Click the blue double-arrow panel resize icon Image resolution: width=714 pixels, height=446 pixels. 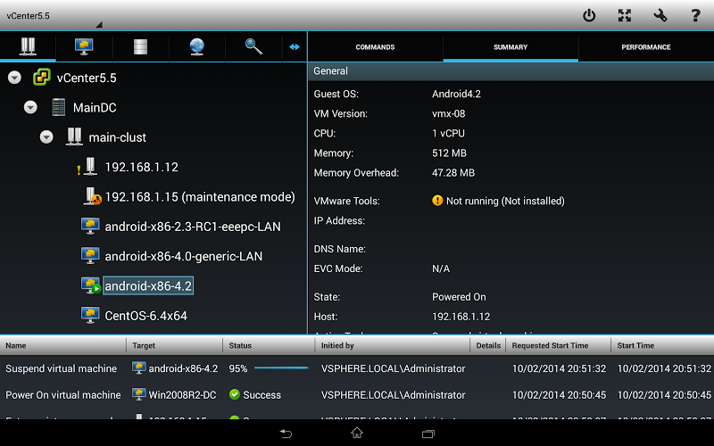coord(295,46)
